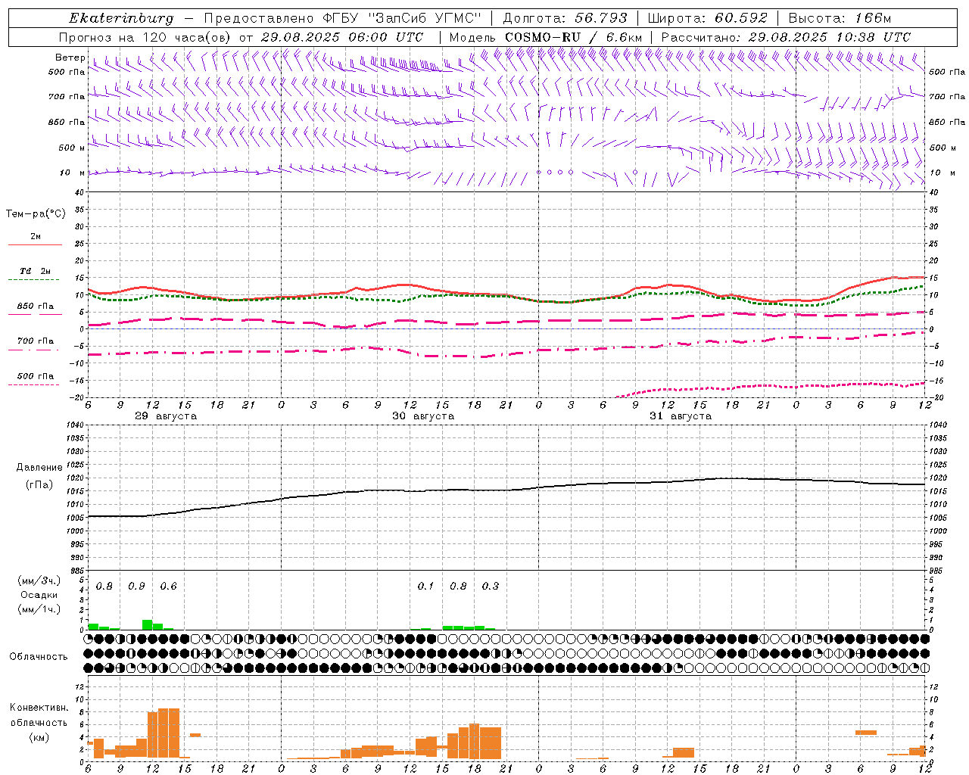
Task: Click the left '10 м' wind level label
Action: coord(72,173)
